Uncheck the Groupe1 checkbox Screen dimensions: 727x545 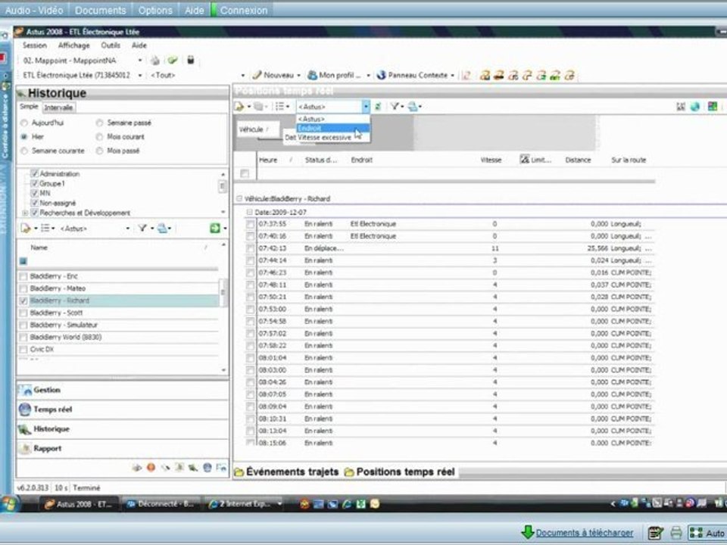point(34,183)
